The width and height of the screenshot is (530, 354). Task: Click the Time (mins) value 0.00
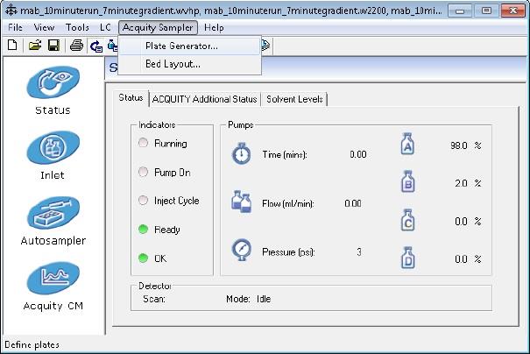pyautogui.click(x=358, y=154)
